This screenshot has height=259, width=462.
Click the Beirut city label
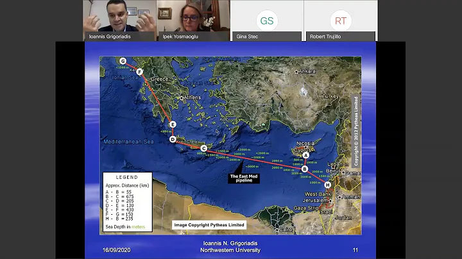click(333, 171)
